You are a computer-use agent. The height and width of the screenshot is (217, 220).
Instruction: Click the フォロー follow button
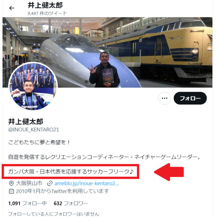190,98
